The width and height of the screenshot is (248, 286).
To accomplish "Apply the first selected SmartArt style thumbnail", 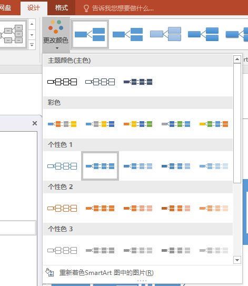I will point(90,34).
